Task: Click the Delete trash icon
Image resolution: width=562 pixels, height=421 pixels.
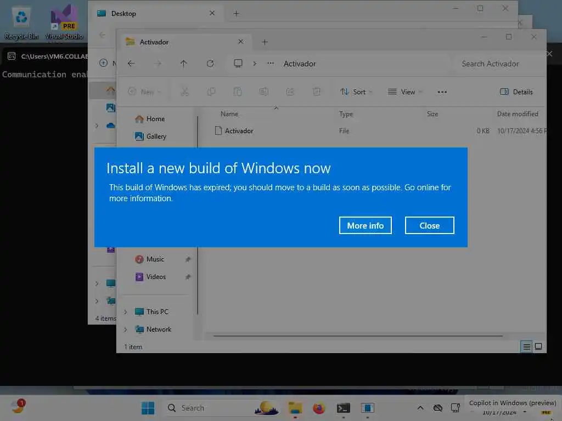Action: click(317, 92)
